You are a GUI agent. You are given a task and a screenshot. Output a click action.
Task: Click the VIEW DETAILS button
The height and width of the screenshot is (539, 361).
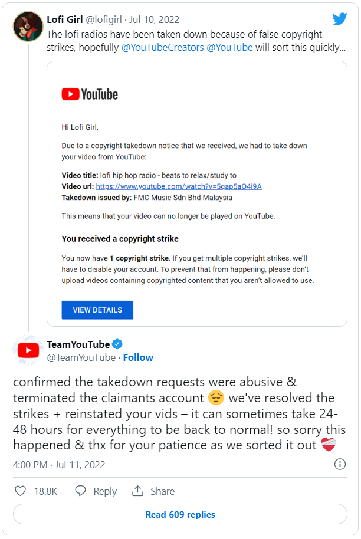point(97,310)
